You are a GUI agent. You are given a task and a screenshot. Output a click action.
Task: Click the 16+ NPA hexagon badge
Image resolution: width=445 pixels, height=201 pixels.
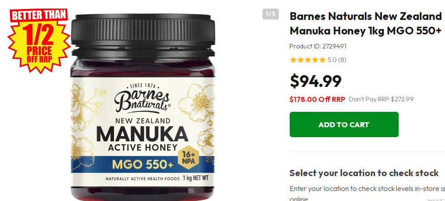[188, 158]
